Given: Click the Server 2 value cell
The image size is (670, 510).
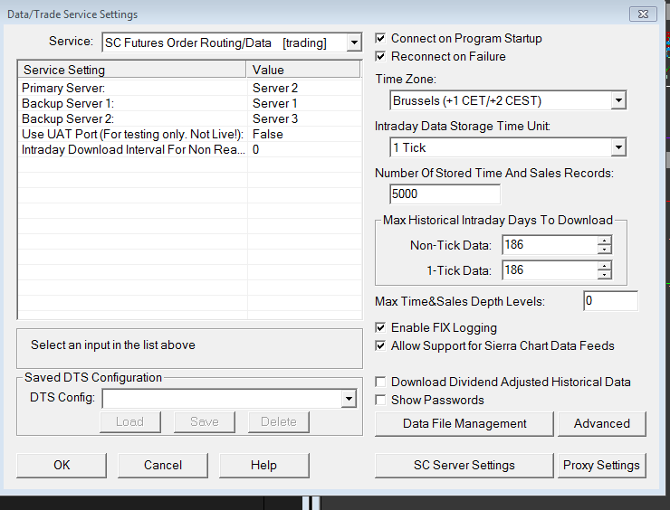Looking at the screenshot, I should point(304,88).
